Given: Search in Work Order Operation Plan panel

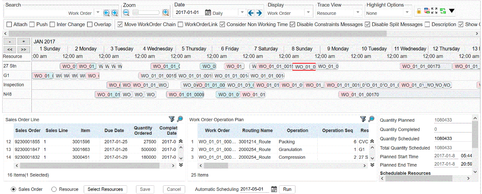Looking at the screenshot, I should [x=371, y=119].
